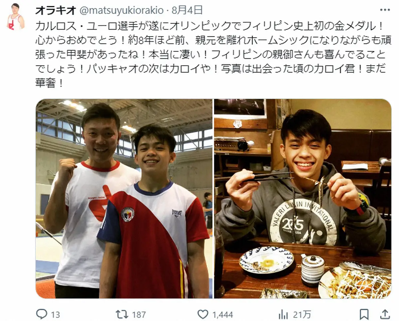Screen dimensions: 399x321
Task: View analytics bar-chart icon
Action: 283,314
